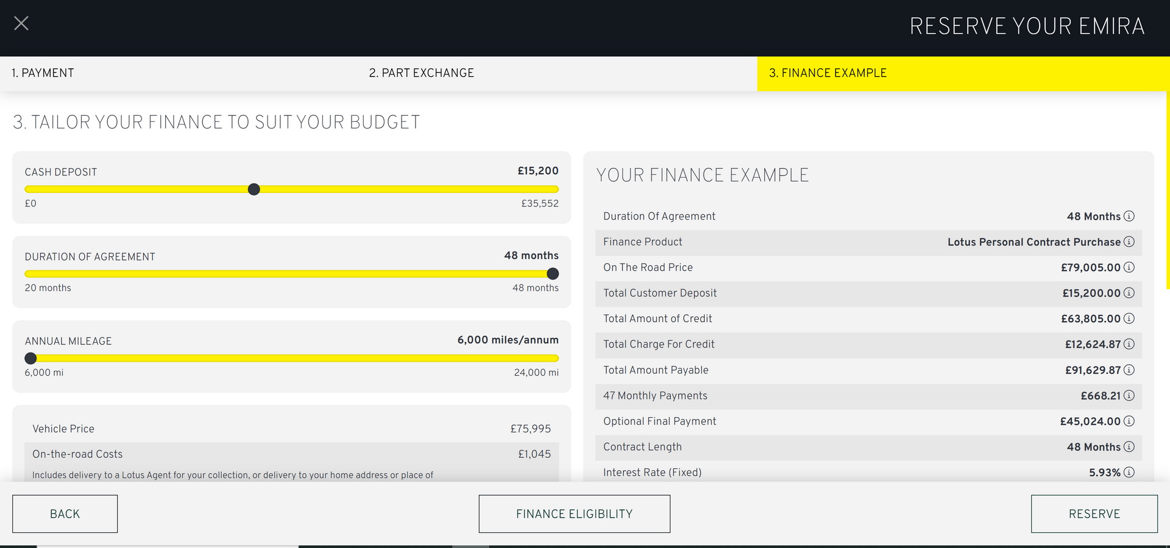1170x548 pixels.
Task: Click info icon beside 47 Monthly Payments
Action: pos(1129,396)
